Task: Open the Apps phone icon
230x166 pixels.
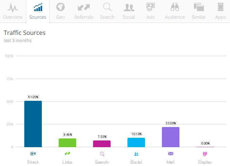Action: point(221,7)
